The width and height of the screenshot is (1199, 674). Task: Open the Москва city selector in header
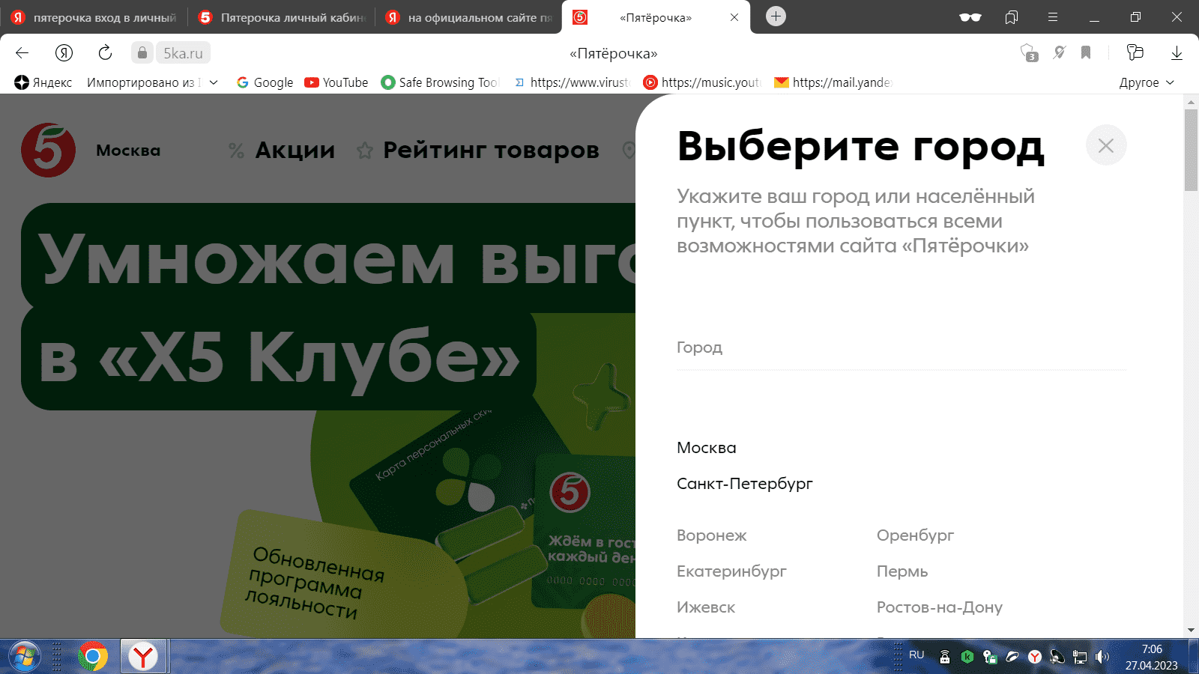click(x=128, y=151)
